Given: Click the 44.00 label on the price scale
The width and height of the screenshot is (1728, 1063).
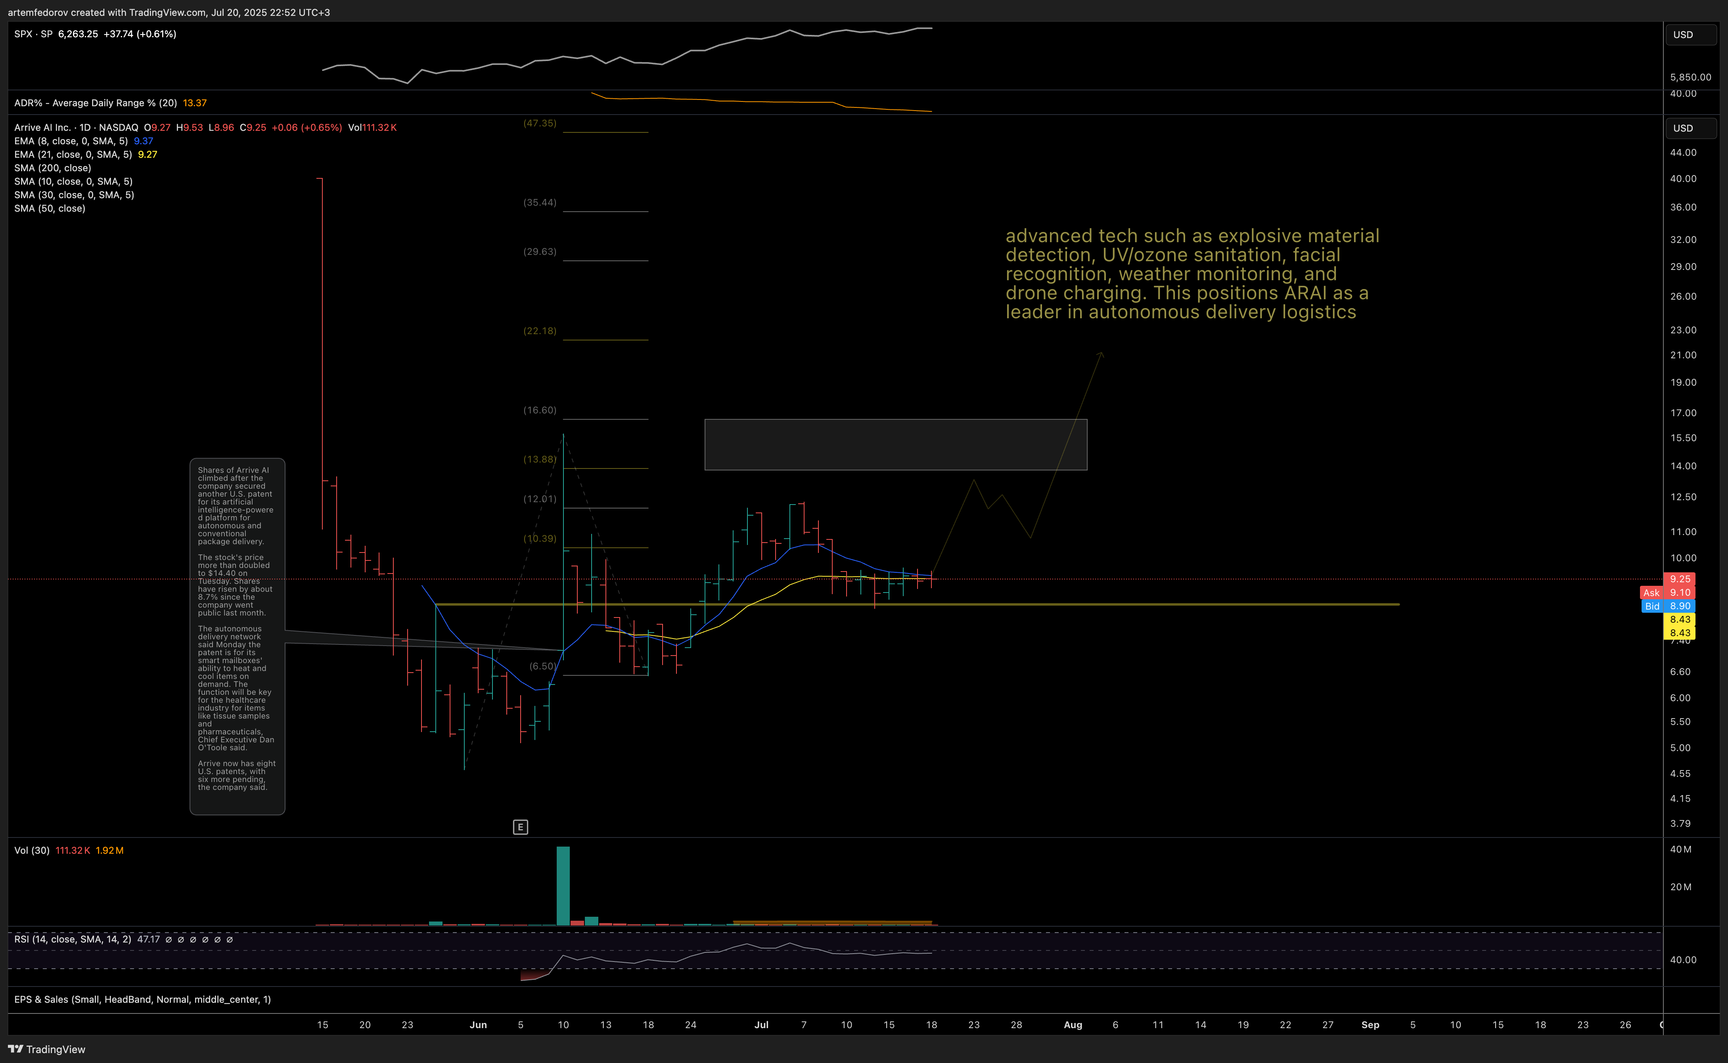Looking at the screenshot, I should 1683,153.
